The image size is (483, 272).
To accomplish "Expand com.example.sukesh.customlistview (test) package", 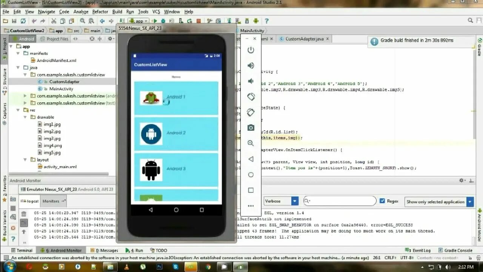I will click(x=25, y=103).
